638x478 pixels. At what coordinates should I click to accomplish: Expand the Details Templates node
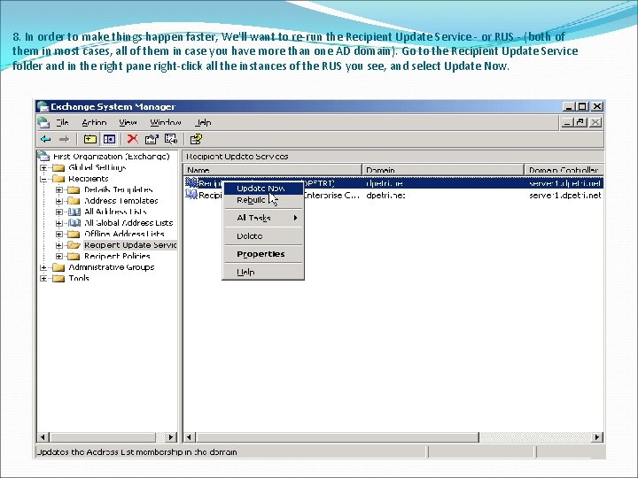click(x=59, y=189)
